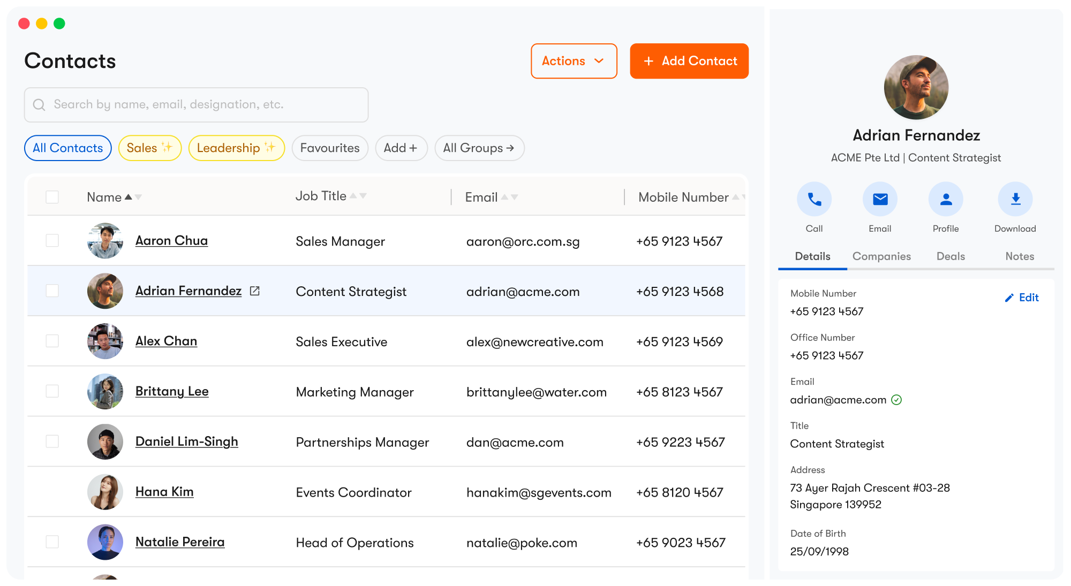Sort by Job Title column arrows
Screen dimensions: 1071x586
pyautogui.click(x=358, y=196)
